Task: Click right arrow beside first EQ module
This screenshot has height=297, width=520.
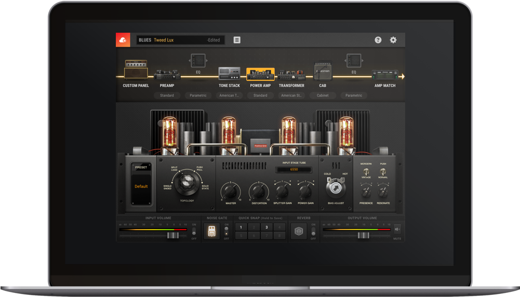Action: pyautogui.click(x=207, y=61)
